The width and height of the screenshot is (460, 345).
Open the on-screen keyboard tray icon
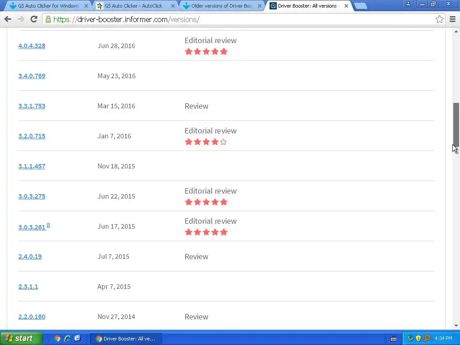coord(394,339)
